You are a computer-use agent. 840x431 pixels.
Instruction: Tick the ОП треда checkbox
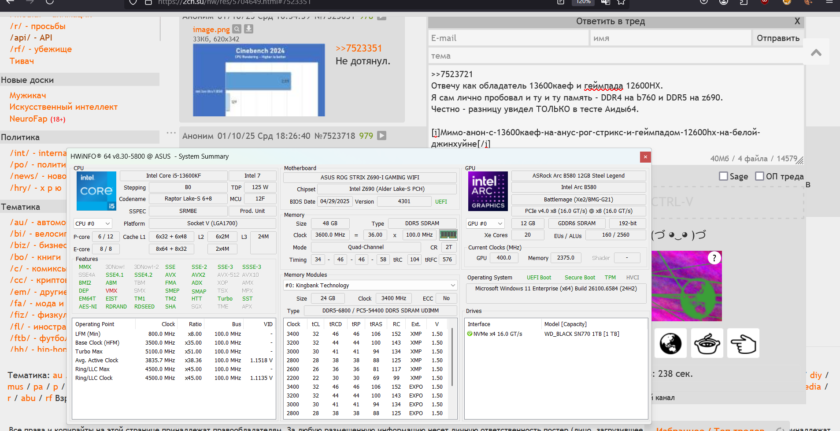point(760,176)
